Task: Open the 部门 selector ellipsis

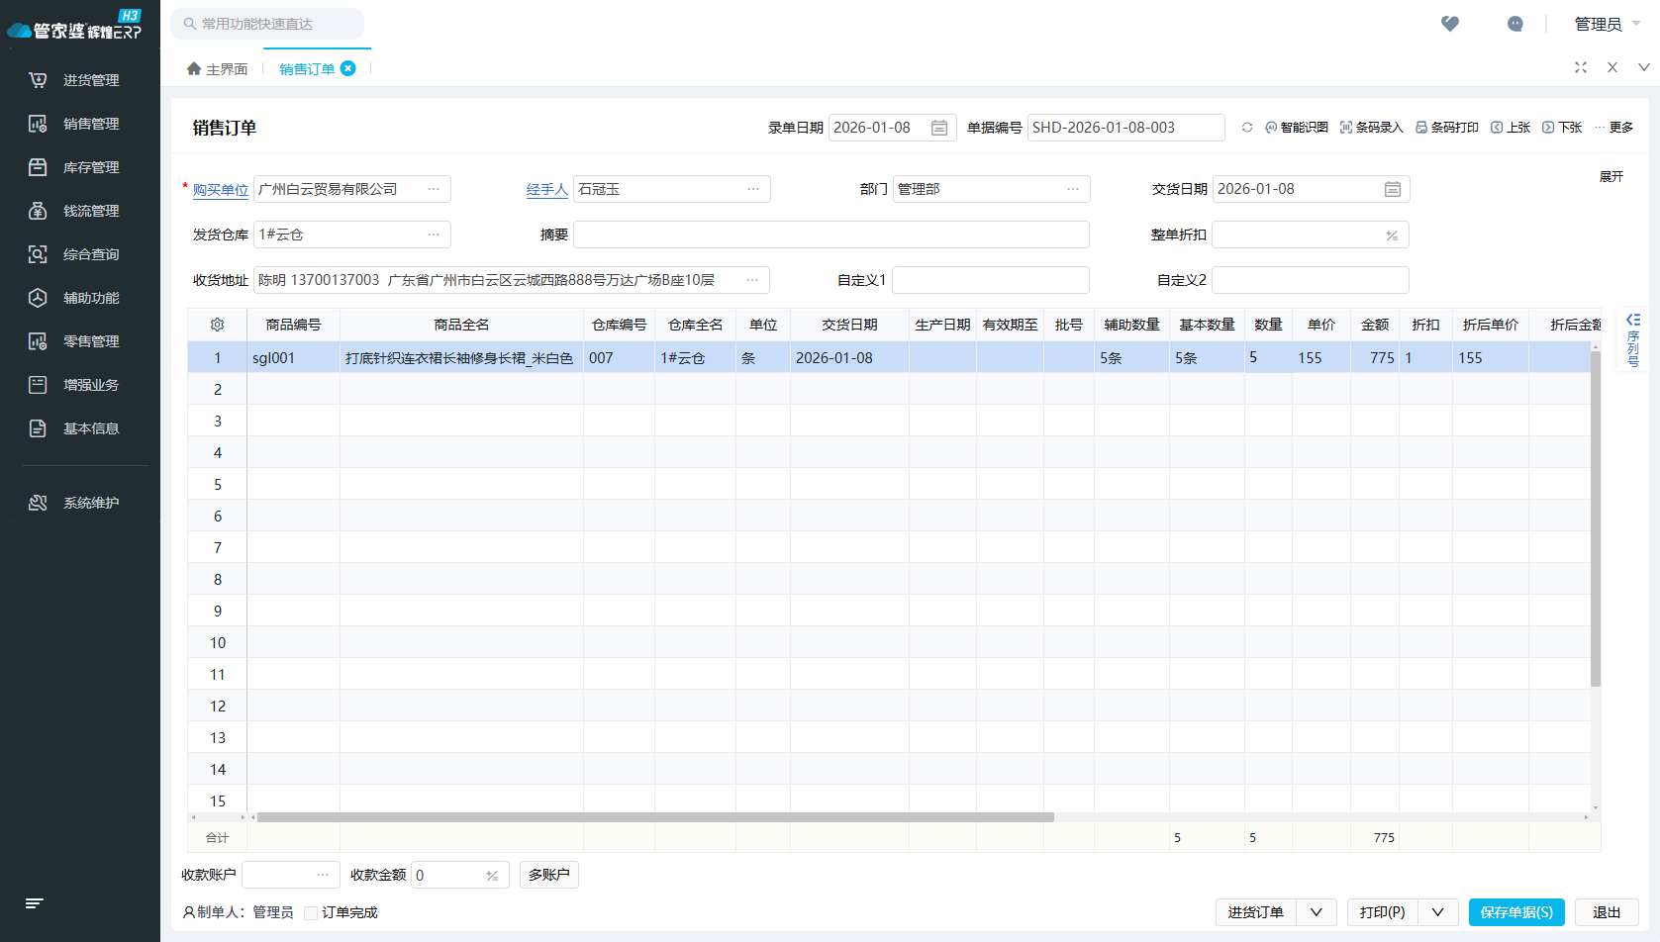Action: (1073, 189)
